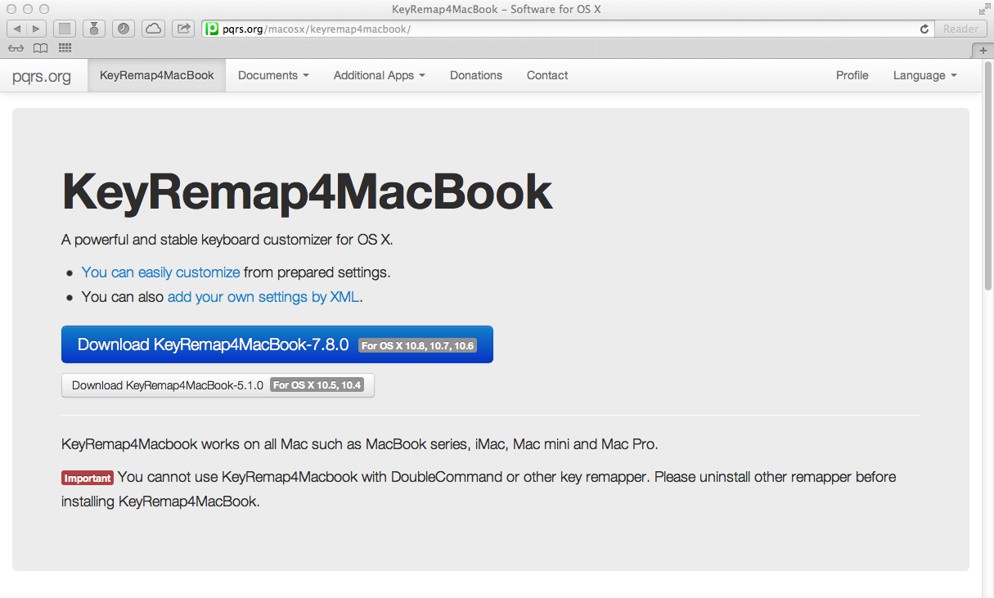Go to the Donations page
Screen dimensions: 994x598
[476, 75]
